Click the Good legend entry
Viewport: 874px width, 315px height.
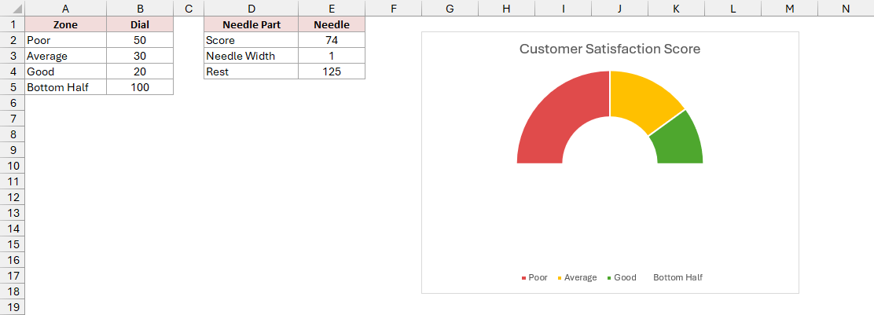[622, 277]
